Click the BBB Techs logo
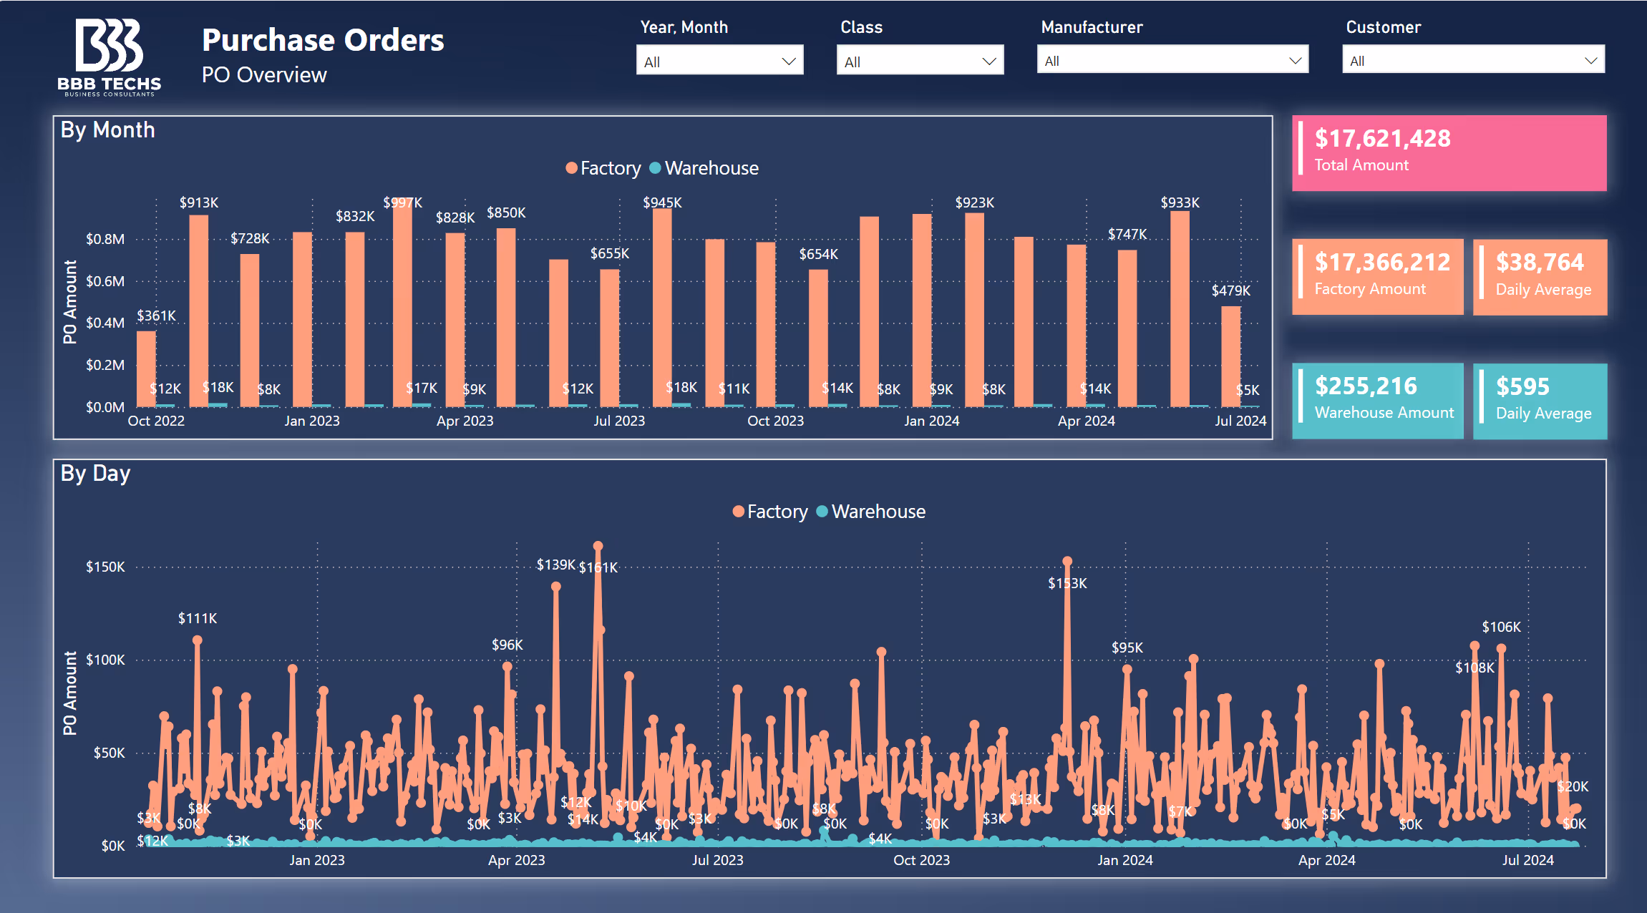This screenshot has width=1647, height=913. pos(110,57)
